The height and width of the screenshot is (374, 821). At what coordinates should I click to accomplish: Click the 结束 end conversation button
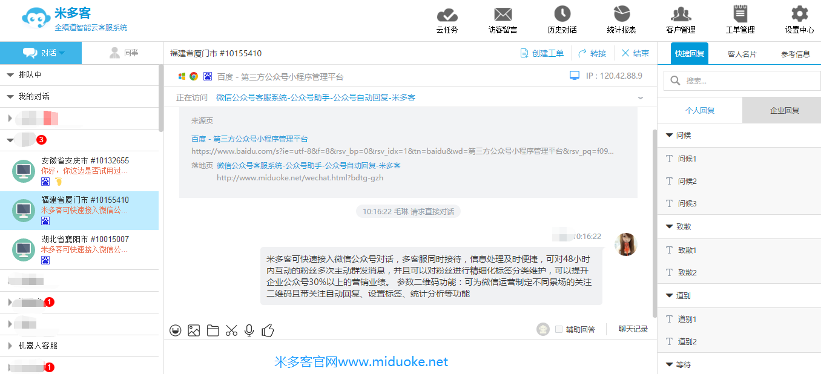pos(635,53)
